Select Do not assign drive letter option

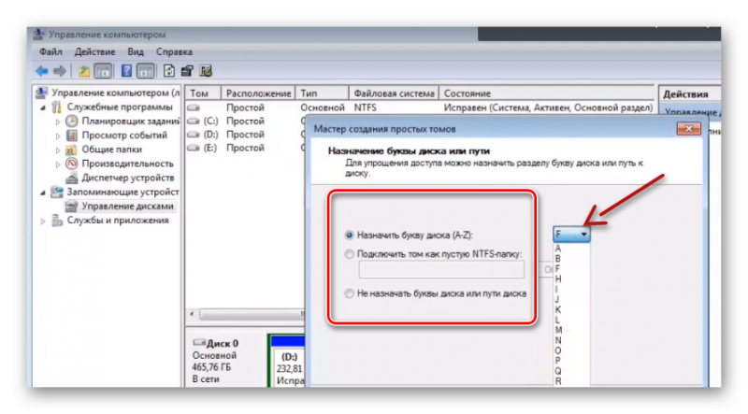click(349, 293)
